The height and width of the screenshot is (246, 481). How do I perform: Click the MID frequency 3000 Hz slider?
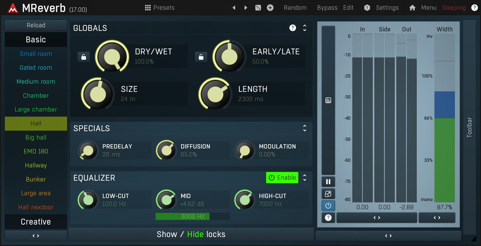(193, 216)
